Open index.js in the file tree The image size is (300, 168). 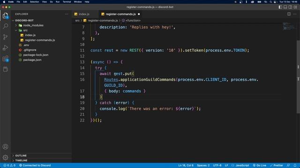pyautogui.click(x=30, y=35)
